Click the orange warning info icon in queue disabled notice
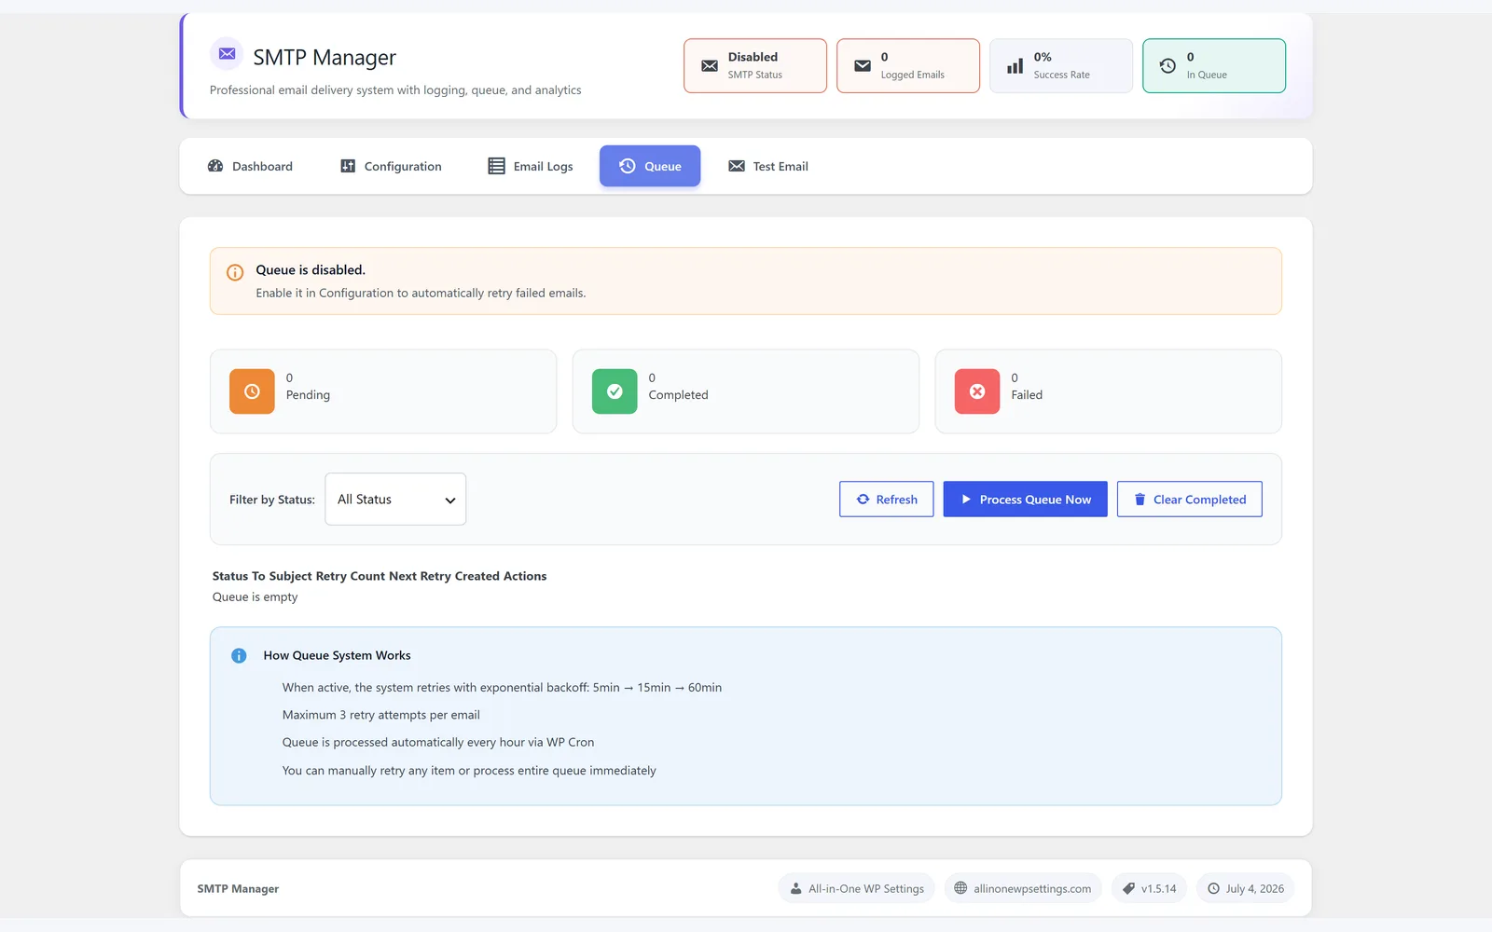 [235, 272]
